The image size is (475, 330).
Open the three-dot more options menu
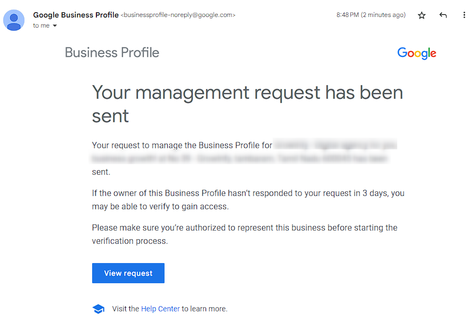[464, 15]
